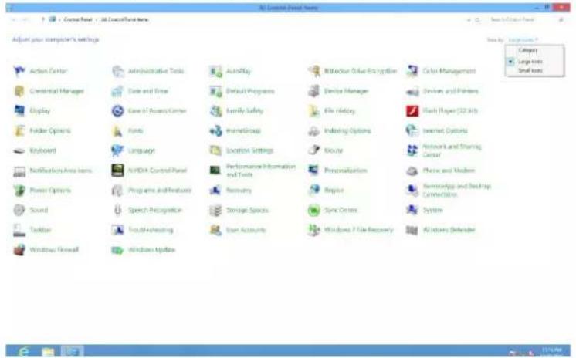Click the Keyboard icon
The image size is (576, 358).
point(19,150)
